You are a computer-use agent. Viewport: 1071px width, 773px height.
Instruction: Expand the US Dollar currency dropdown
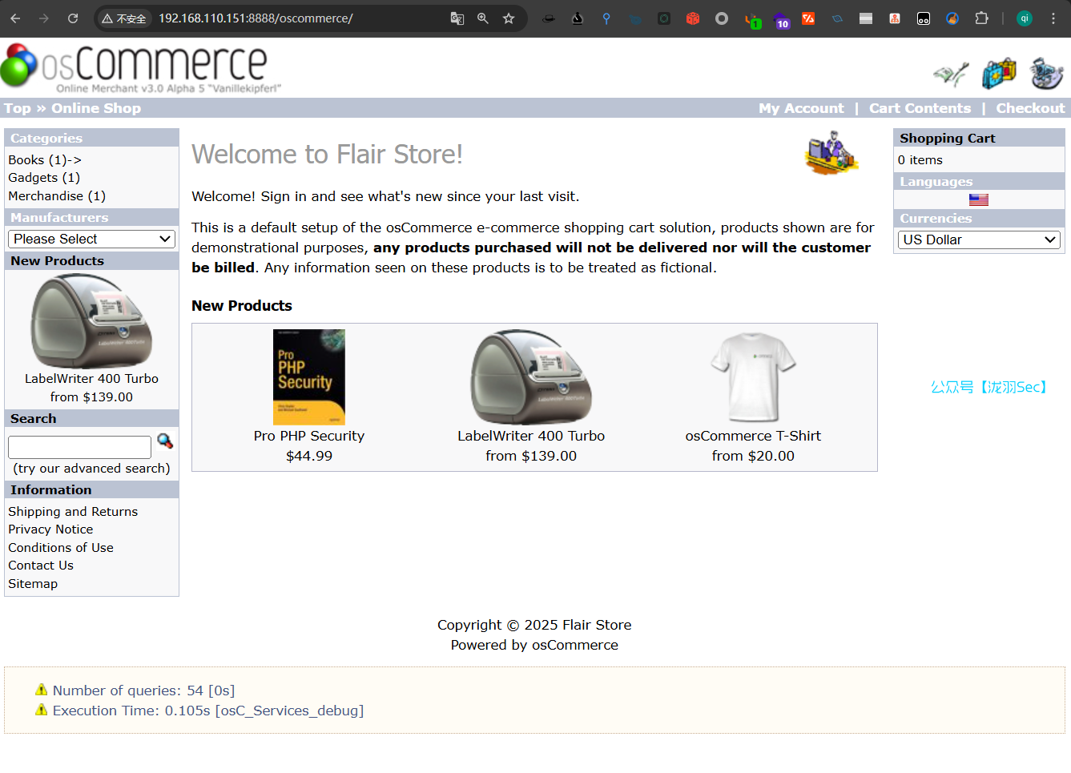978,240
